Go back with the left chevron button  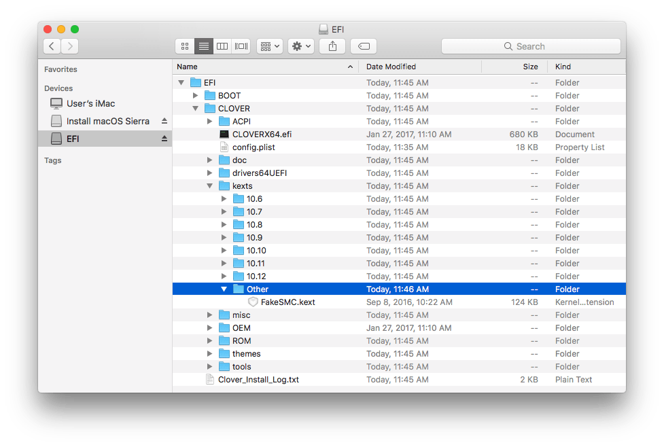click(x=52, y=46)
